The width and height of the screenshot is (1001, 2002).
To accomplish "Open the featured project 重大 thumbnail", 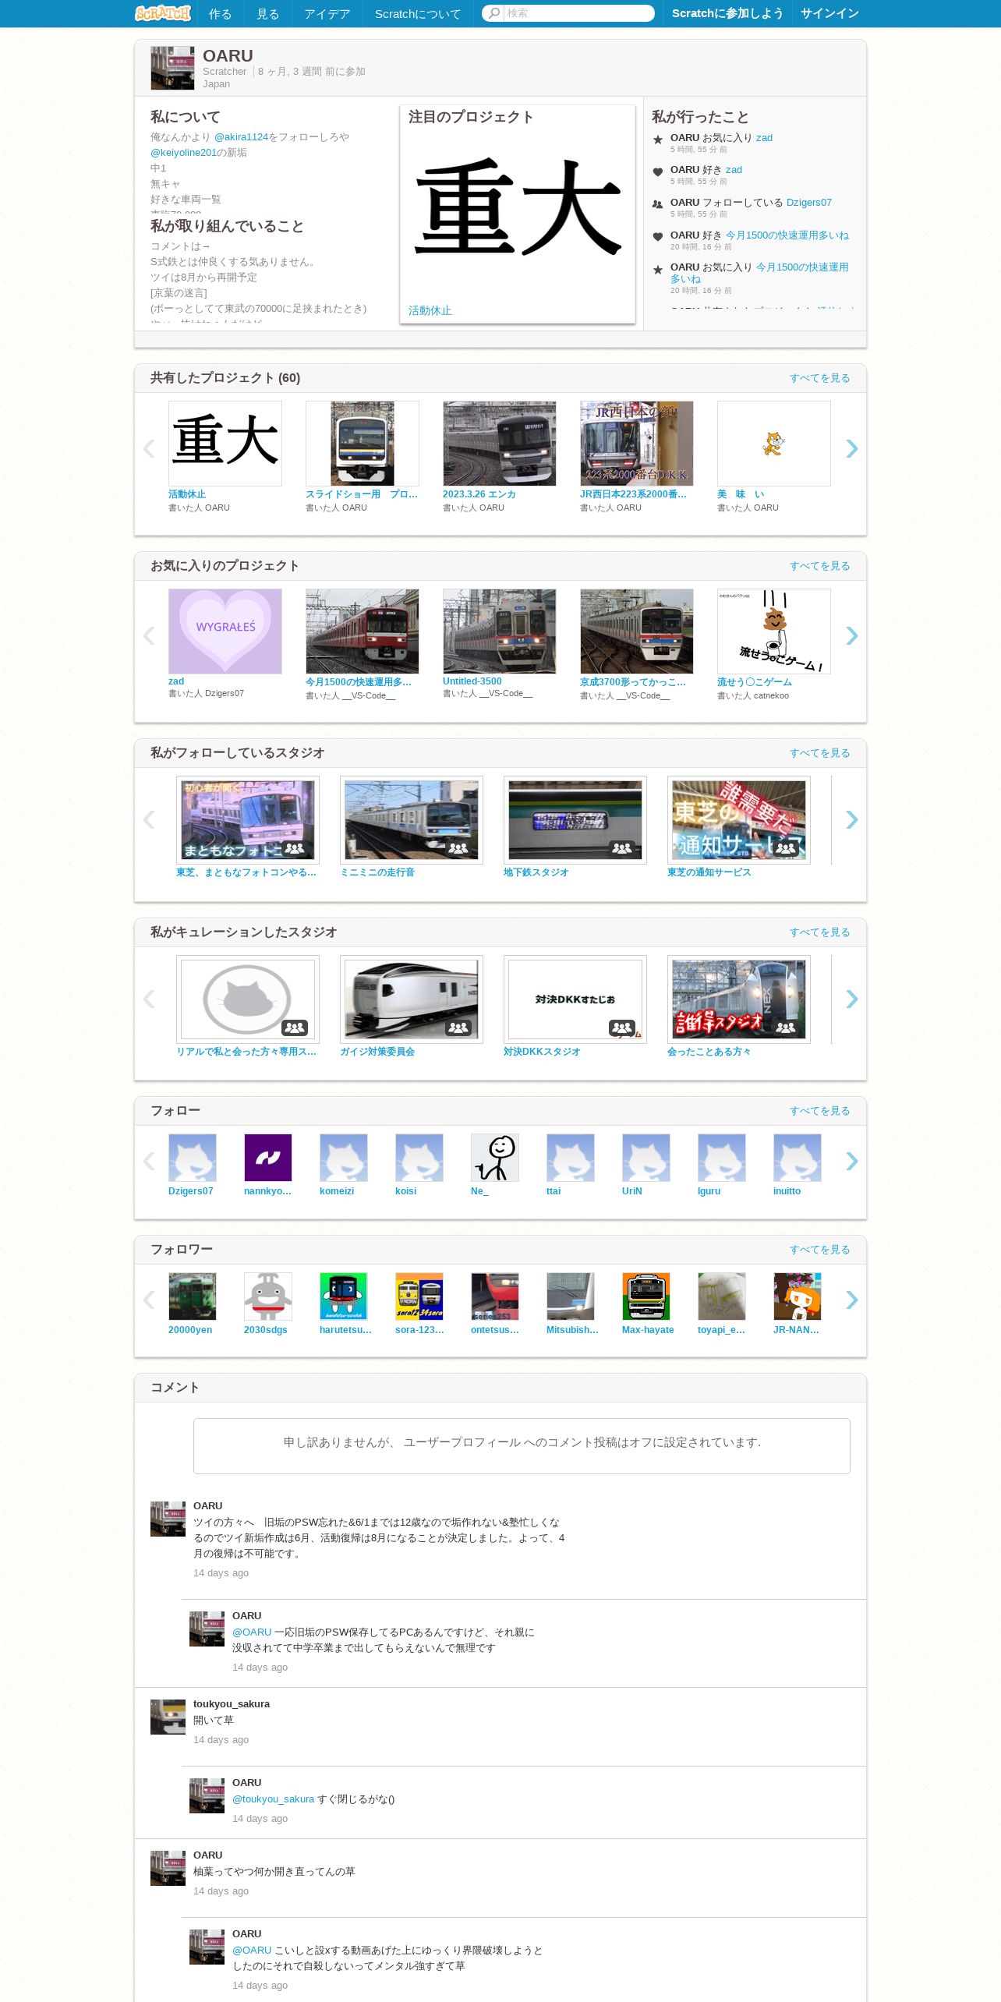I will pyautogui.click(x=518, y=207).
